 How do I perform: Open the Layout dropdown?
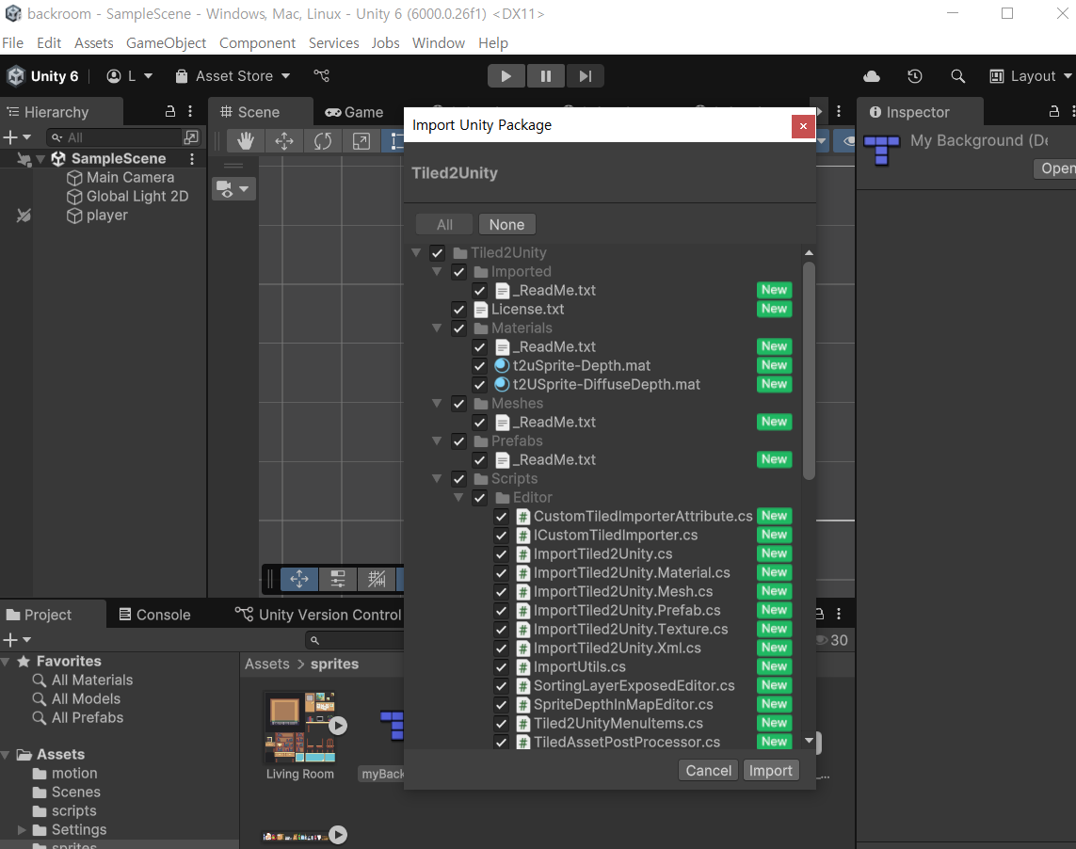[x=1031, y=76]
